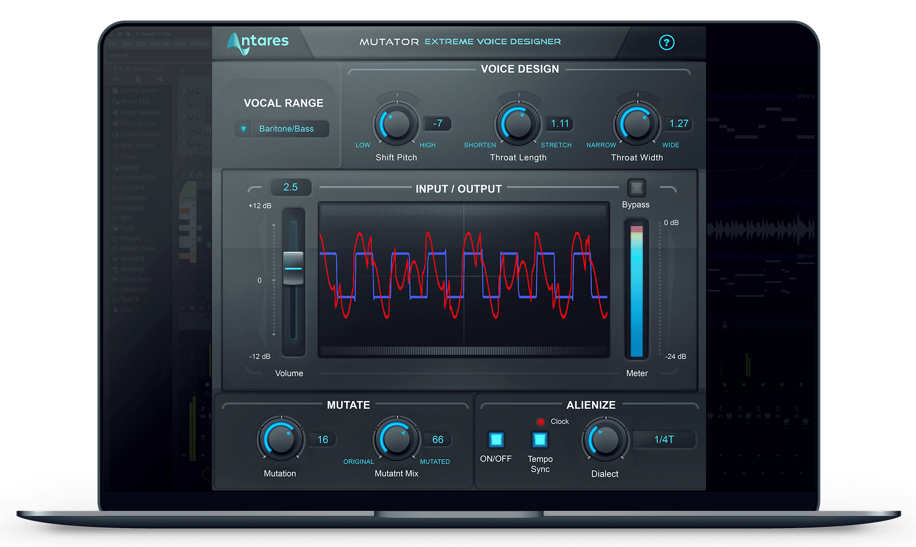Click the Throat Width knob
The image size is (916, 547).
pos(637,124)
